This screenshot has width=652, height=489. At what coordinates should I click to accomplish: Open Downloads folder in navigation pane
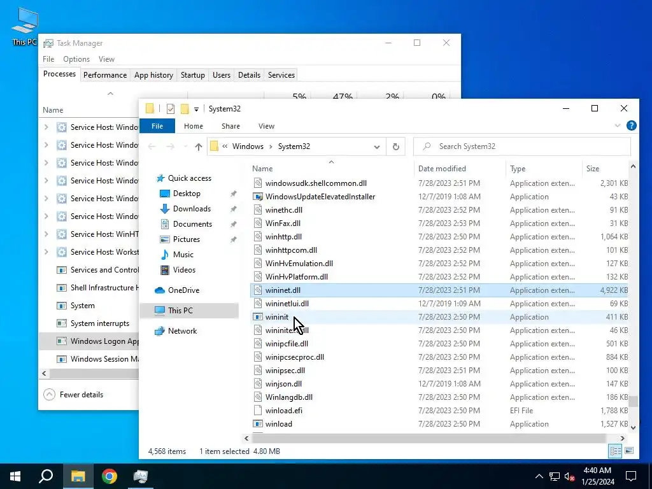click(x=192, y=209)
